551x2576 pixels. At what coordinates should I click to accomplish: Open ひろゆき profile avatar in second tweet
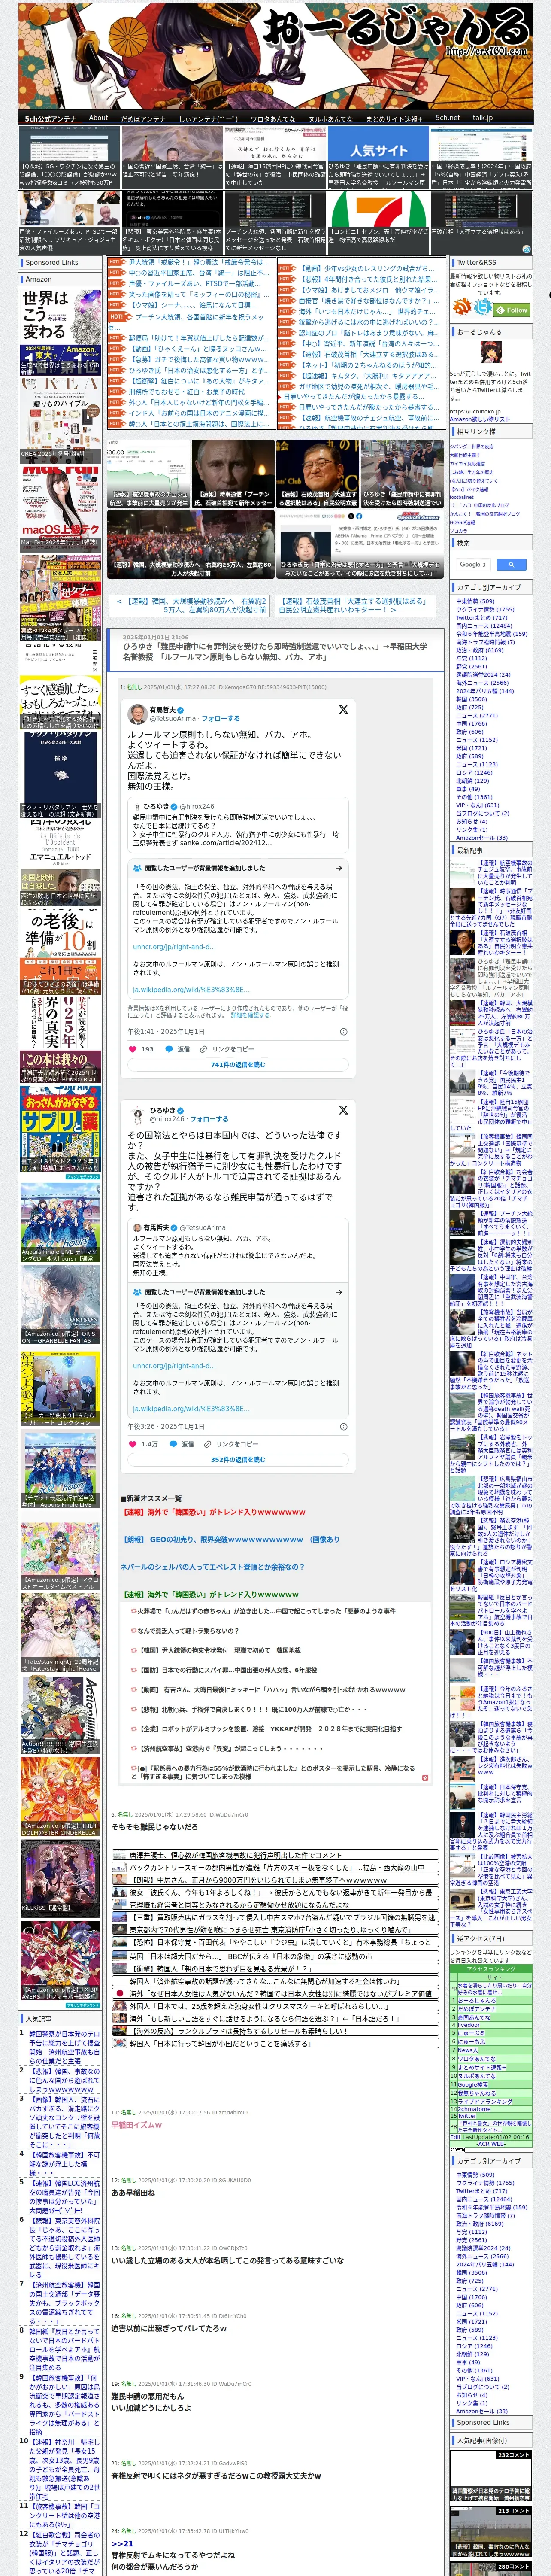(x=138, y=1115)
